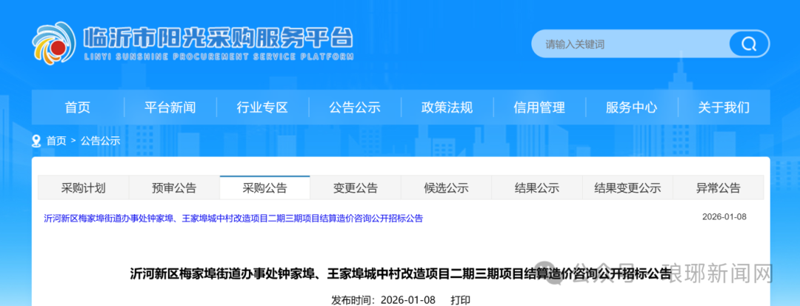This screenshot has height=306, width=800.
Task: Open the 公告公示 navigation menu item
Action: 354,107
